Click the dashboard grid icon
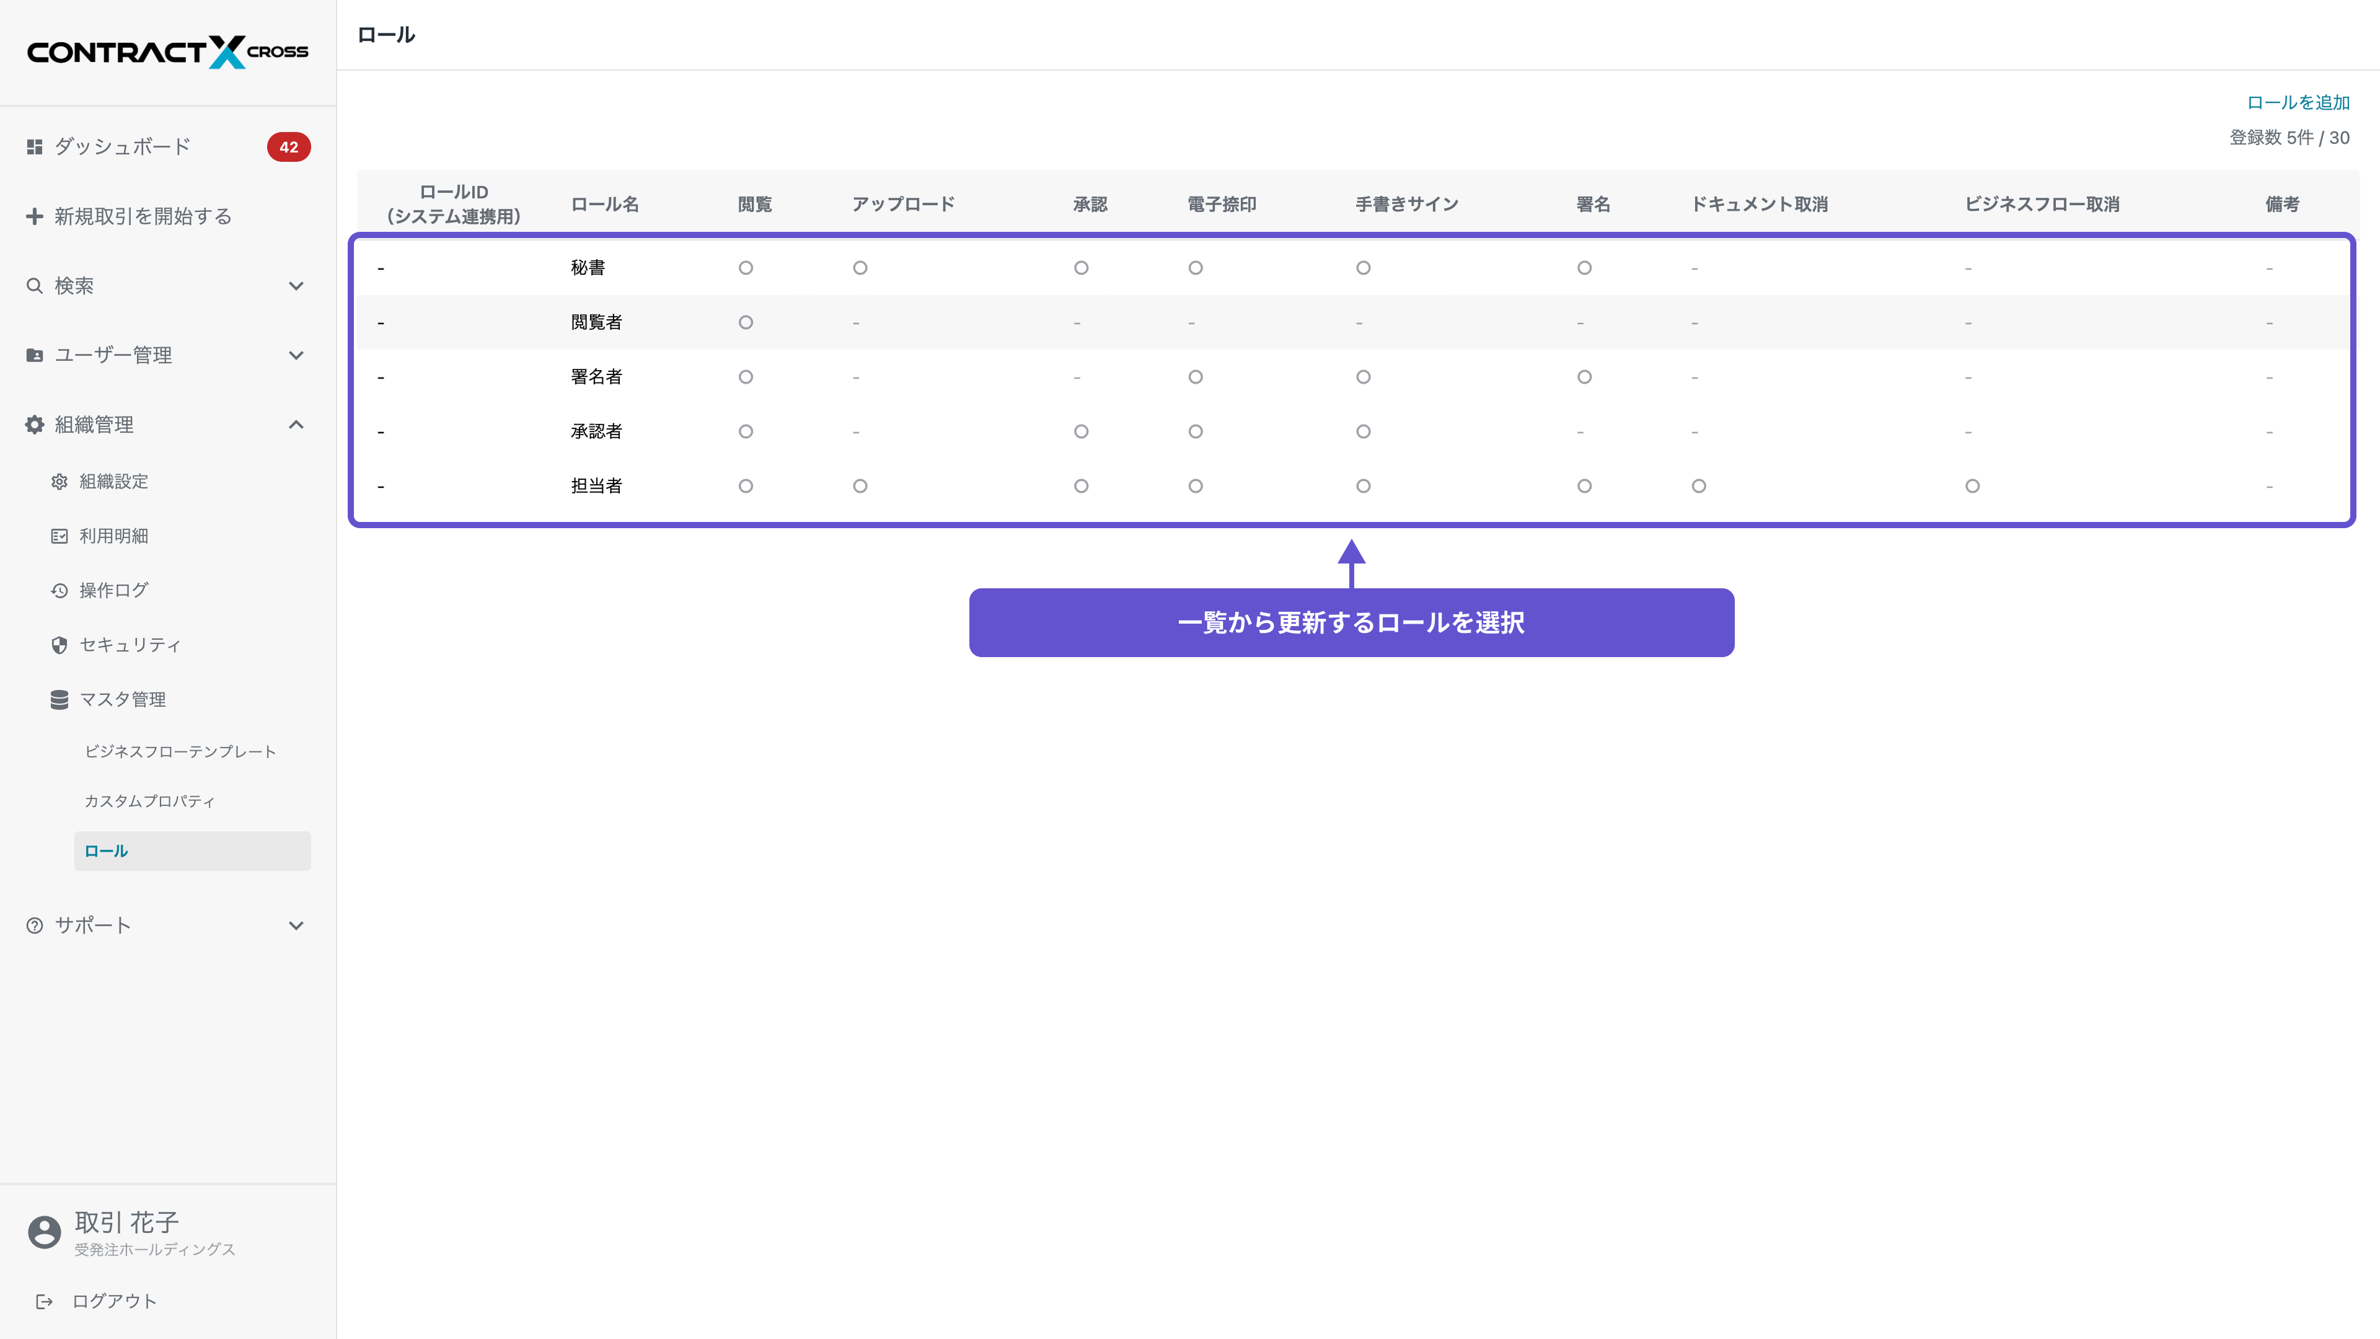The width and height of the screenshot is (2380, 1339). tap(34, 147)
